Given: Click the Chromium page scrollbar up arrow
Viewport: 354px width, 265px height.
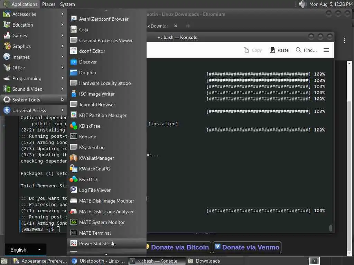Looking at the screenshot, I should pos(349,63).
